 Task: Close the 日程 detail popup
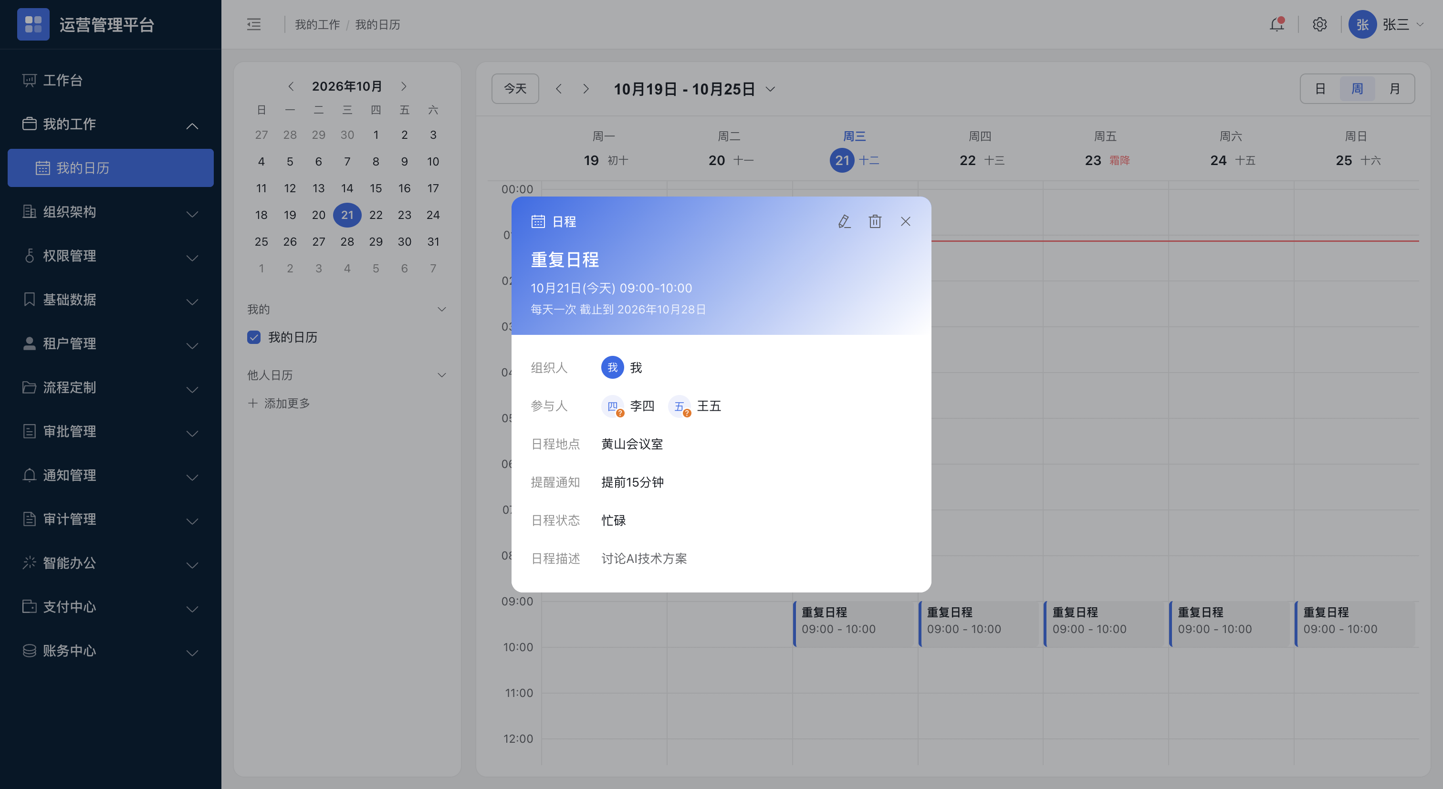coord(905,222)
